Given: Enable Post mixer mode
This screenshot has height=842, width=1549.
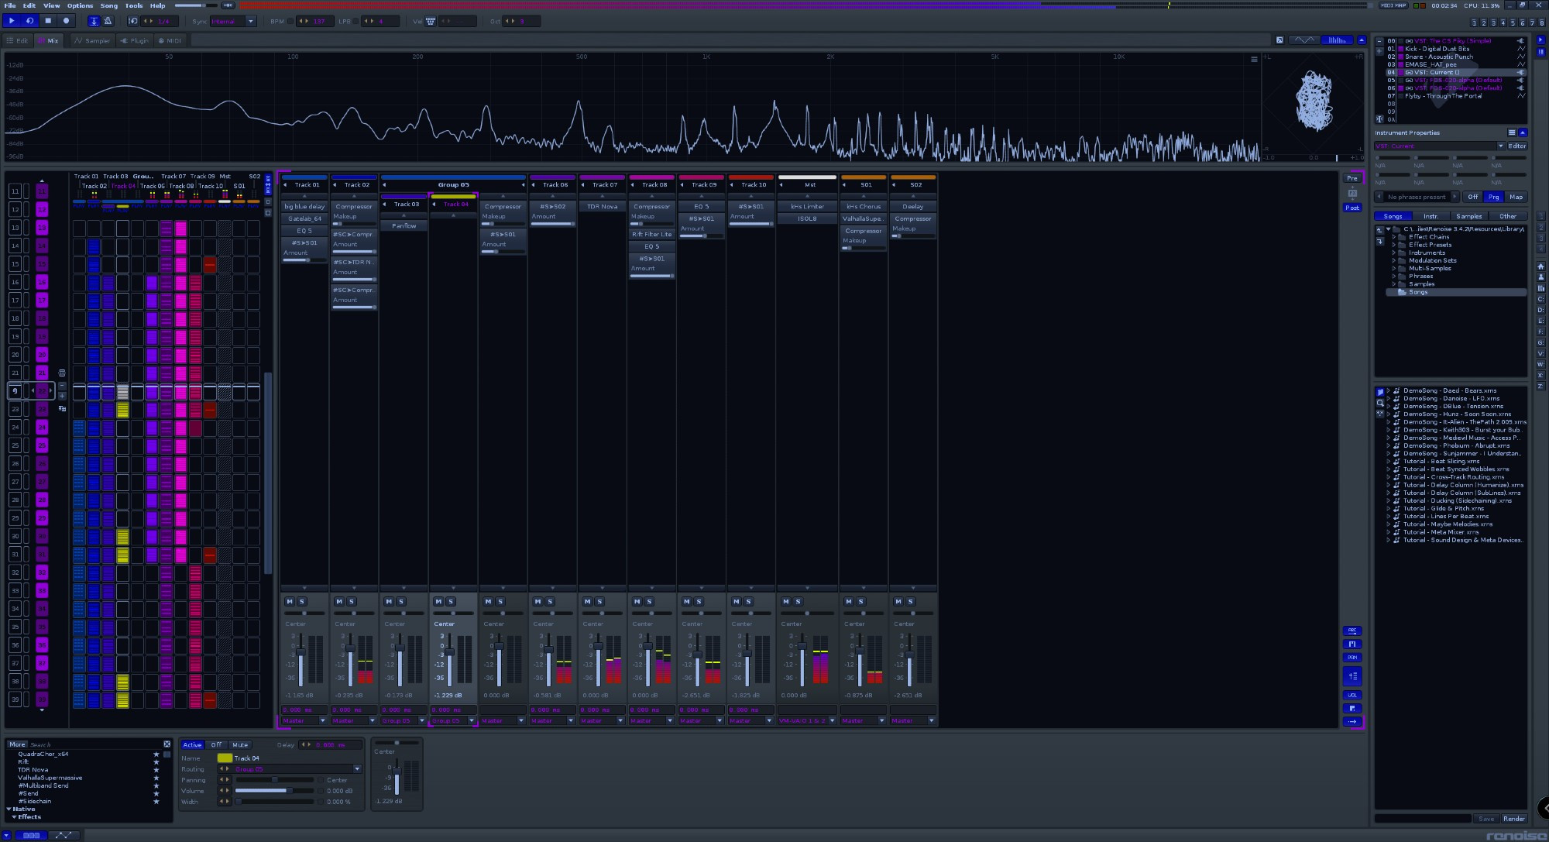Looking at the screenshot, I should (1352, 208).
